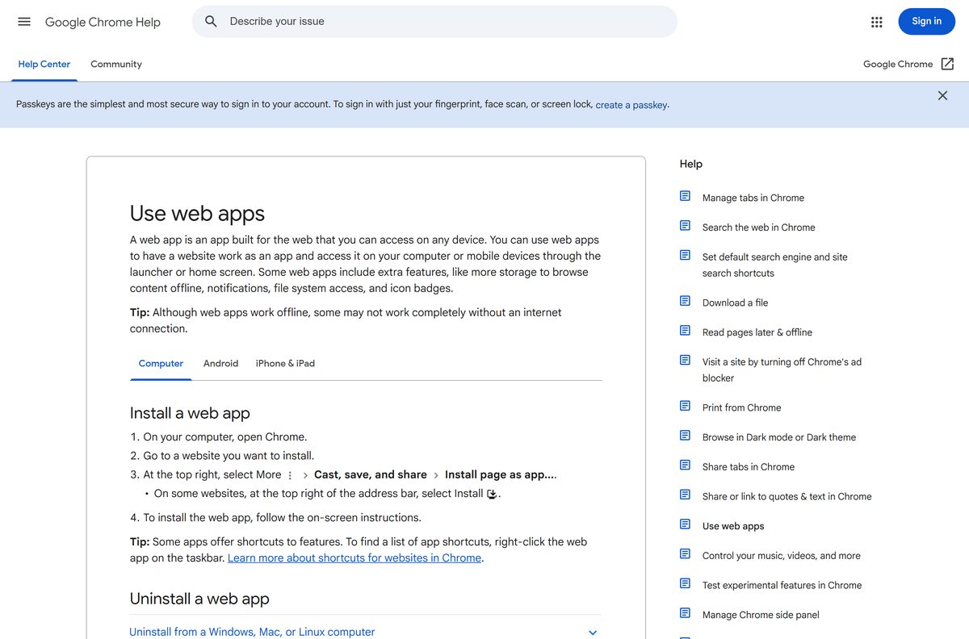Open Manage tabs in Chrome article
The height and width of the screenshot is (639, 969).
pos(753,198)
